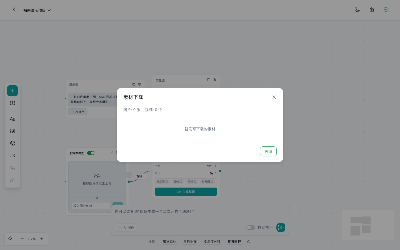Delete the 提示词 node with trash icon
The width and height of the screenshot is (400, 250).
tap(139, 84)
